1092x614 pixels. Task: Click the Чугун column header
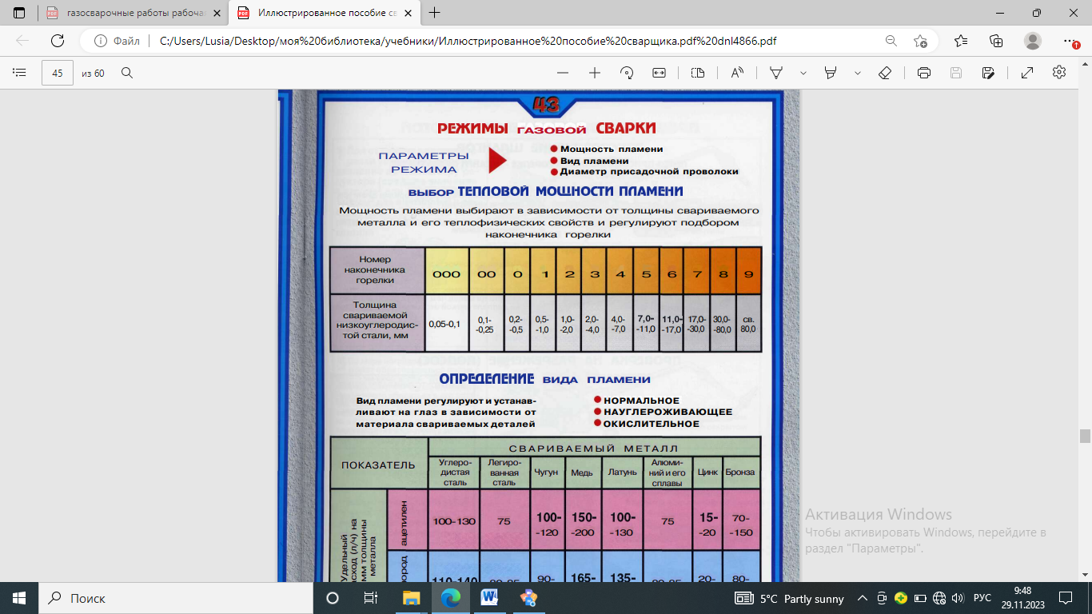tap(547, 472)
